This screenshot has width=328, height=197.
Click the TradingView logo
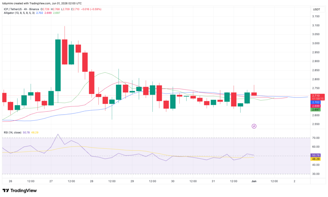click(x=20, y=191)
